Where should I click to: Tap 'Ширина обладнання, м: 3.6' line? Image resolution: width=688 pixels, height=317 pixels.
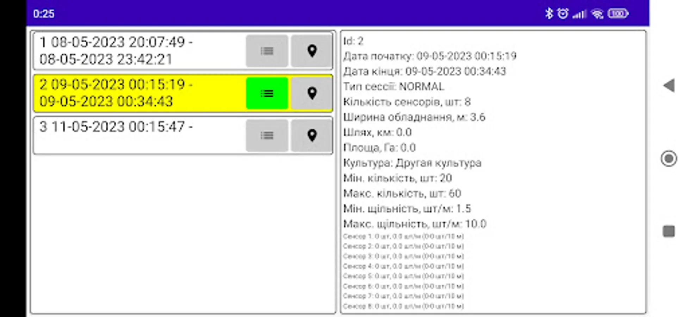(414, 117)
